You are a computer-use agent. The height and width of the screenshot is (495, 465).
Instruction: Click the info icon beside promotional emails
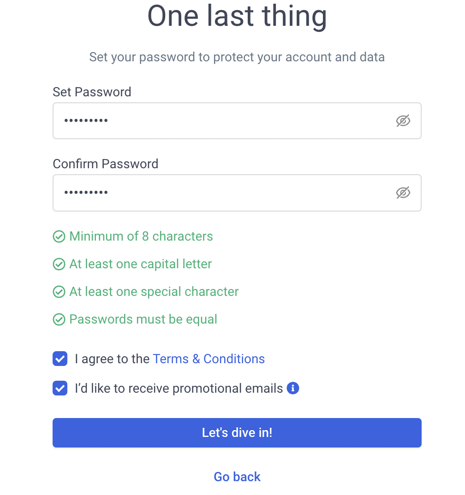click(293, 388)
